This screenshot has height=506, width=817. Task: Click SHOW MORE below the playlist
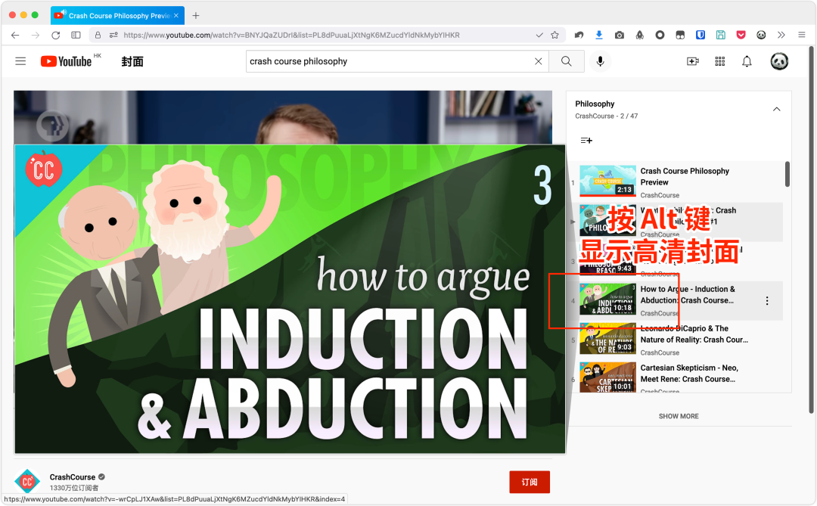point(679,416)
